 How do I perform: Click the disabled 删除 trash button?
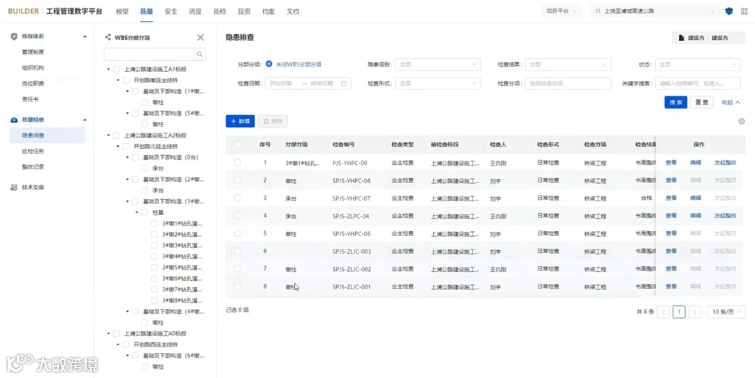(x=273, y=122)
